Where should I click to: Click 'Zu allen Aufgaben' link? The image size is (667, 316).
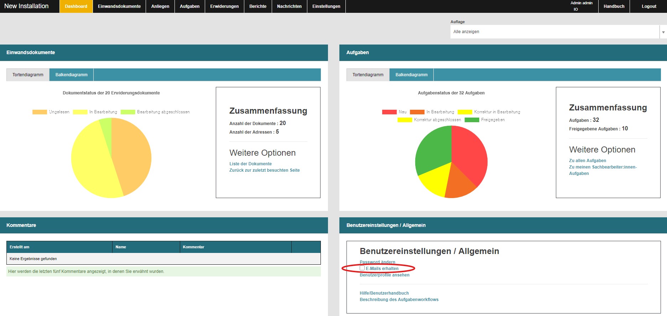click(x=587, y=161)
